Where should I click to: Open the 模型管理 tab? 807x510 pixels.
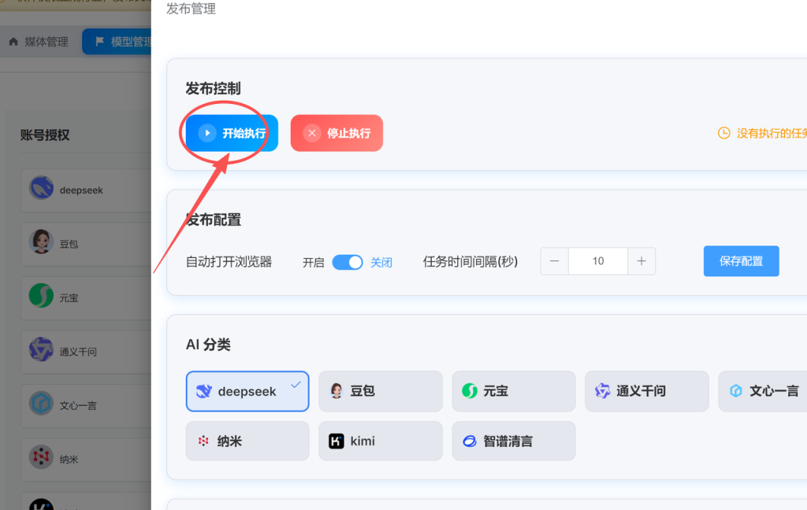[117, 42]
